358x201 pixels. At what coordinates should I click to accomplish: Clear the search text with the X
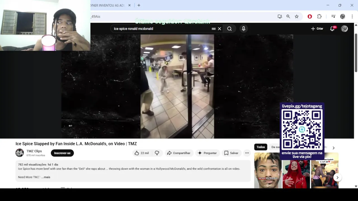(x=220, y=28)
